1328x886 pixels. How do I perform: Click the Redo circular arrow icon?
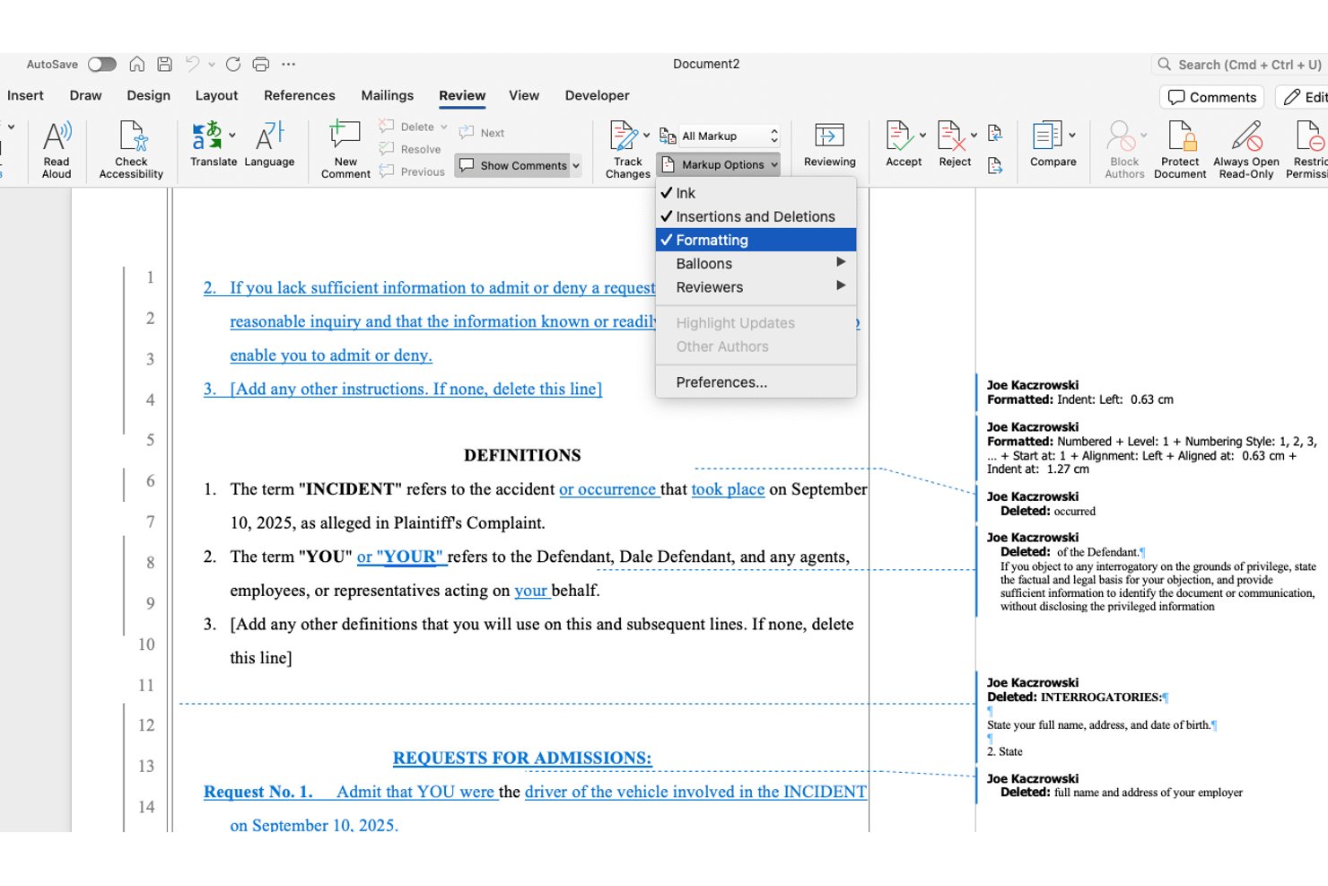233,64
